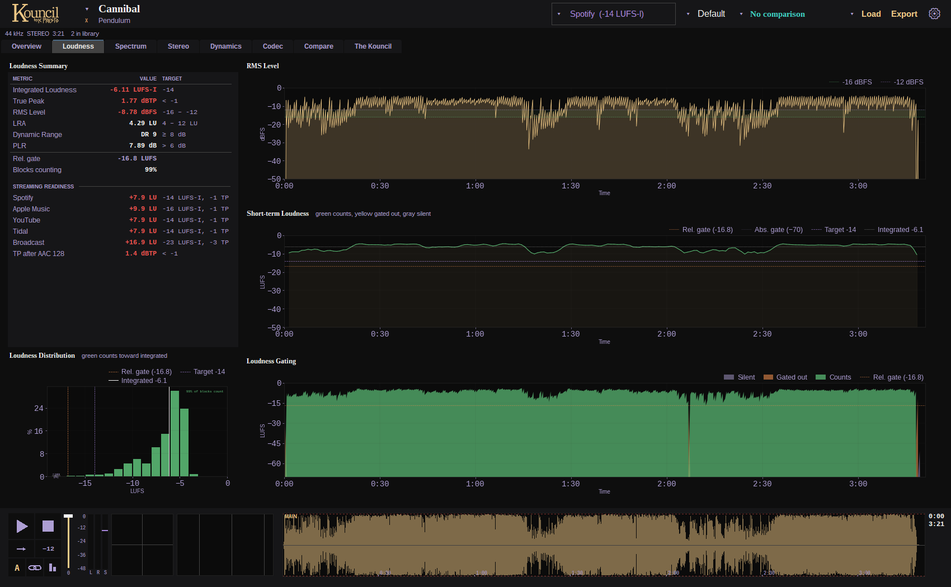The width and height of the screenshot is (951, 587).
Task: Click the Kouncil logo
Action: pos(36,13)
